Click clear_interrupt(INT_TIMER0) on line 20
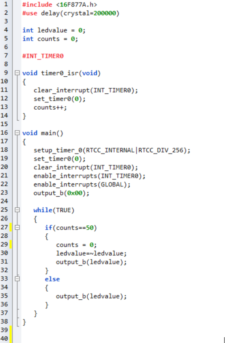 [x=86, y=167]
